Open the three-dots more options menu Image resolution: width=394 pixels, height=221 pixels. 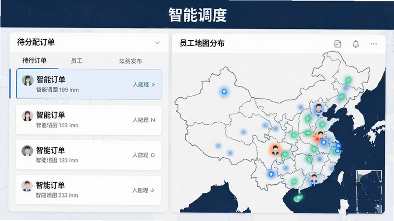pyautogui.click(x=374, y=44)
